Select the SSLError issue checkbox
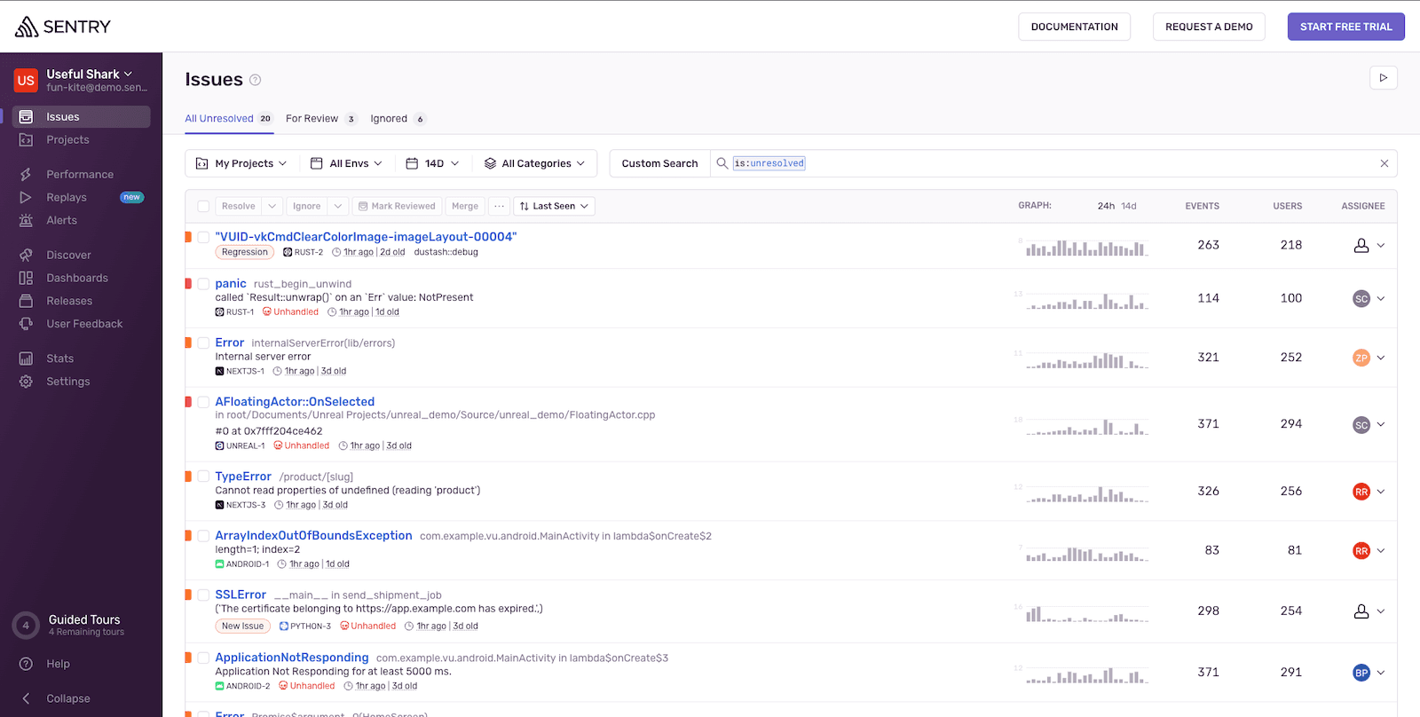The height and width of the screenshot is (717, 1420). [x=203, y=595]
